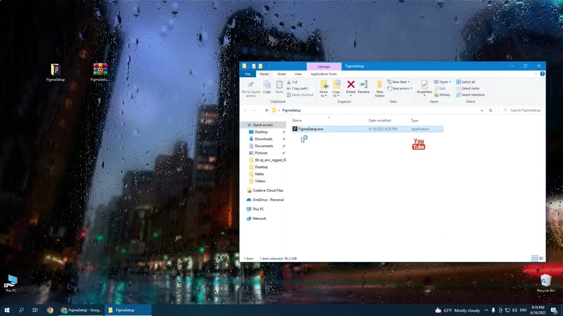The image size is (563, 316).
Task: Open the Windows Start menu
Action: coord(7,310)
